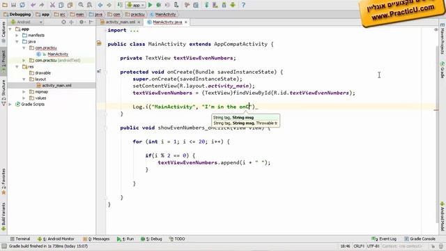Click the Open folder toolbar icon
446x251 pixels.
5,5
